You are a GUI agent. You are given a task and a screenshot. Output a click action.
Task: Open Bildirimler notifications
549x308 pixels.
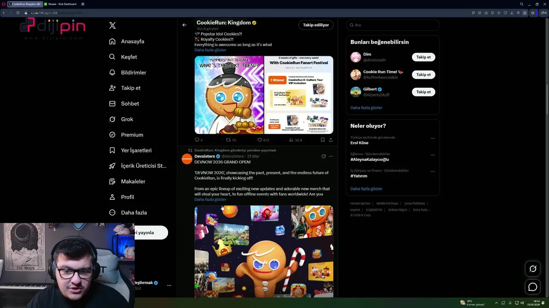[128, 73]
